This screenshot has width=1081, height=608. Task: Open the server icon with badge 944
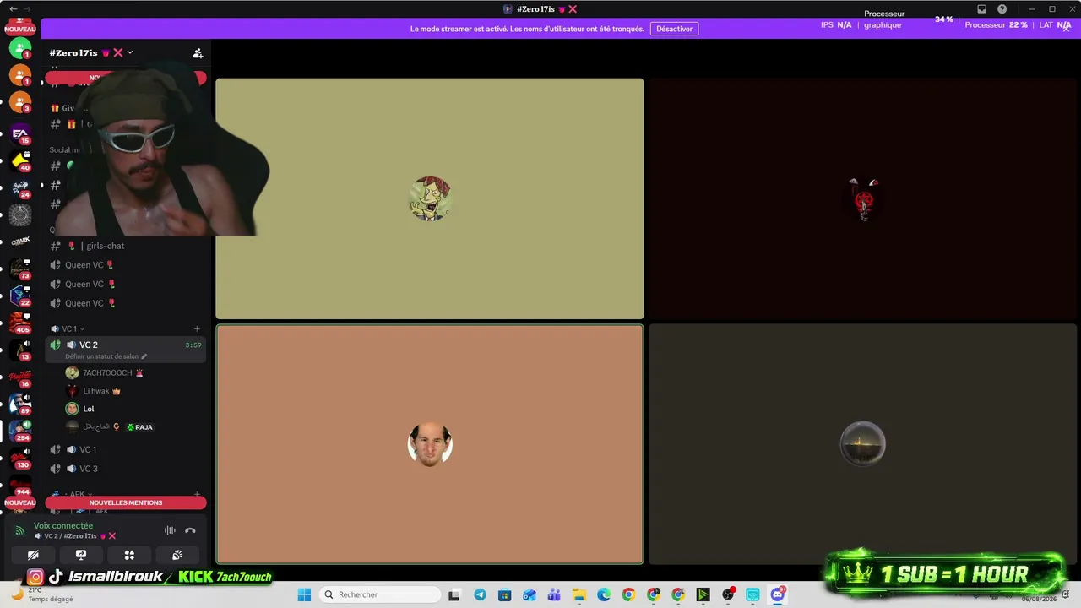click(x=20, y=485)
